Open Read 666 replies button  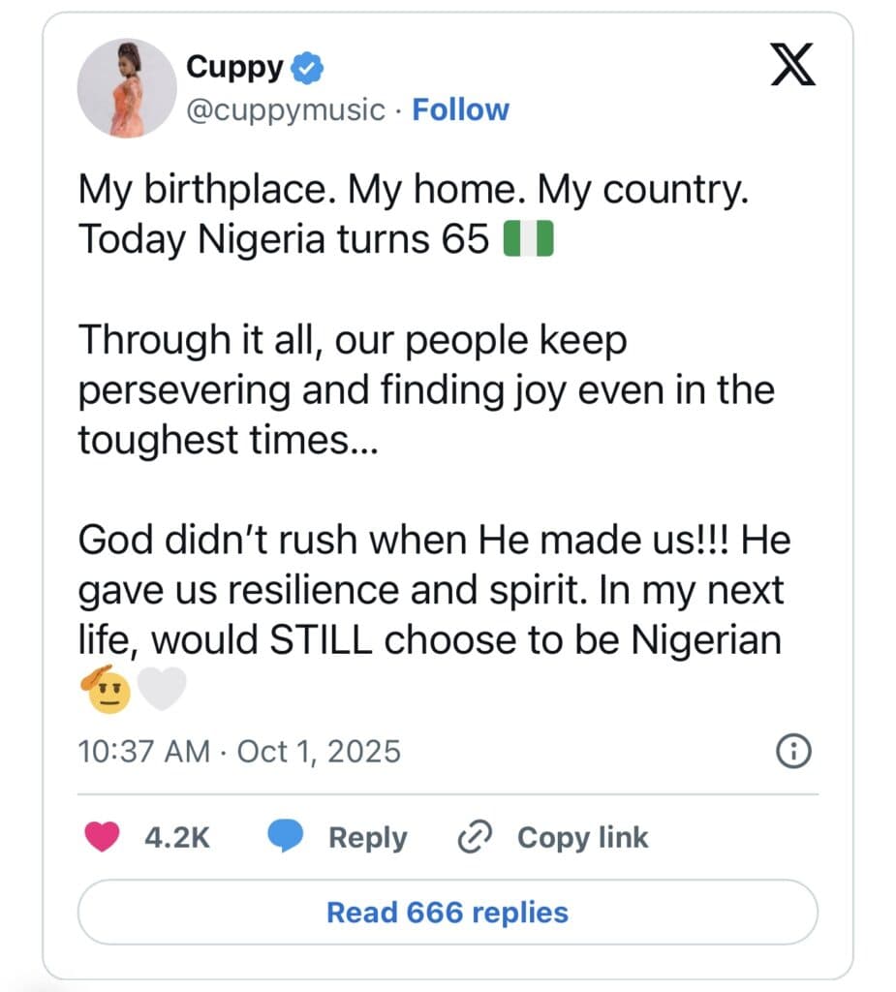(x=448, y=912)
